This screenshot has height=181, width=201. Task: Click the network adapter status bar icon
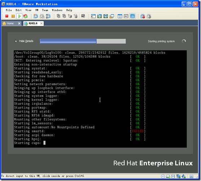(x=178, y=176)
